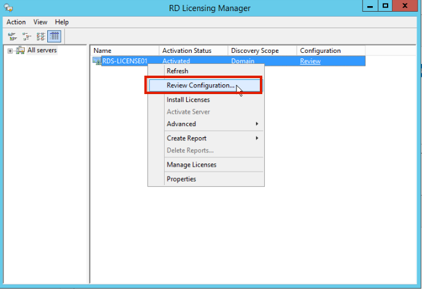
Task: Open the Action menu
Action: point(16,22)
